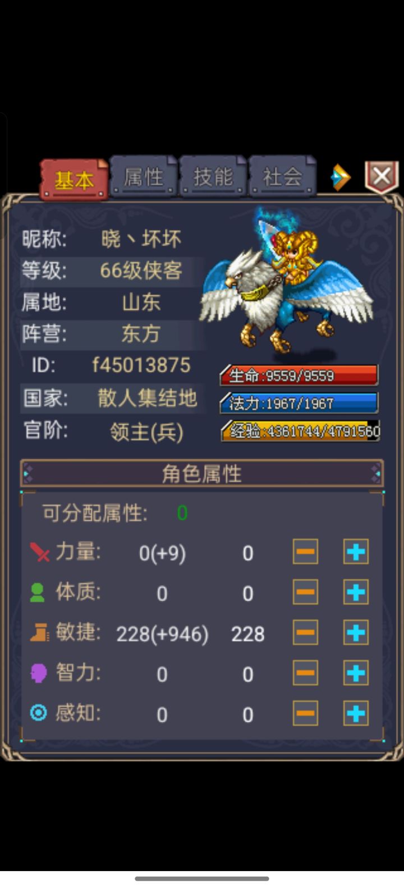The image size is (404, 889).
Task: Click the red 生命 health bar
Action: 299,375
